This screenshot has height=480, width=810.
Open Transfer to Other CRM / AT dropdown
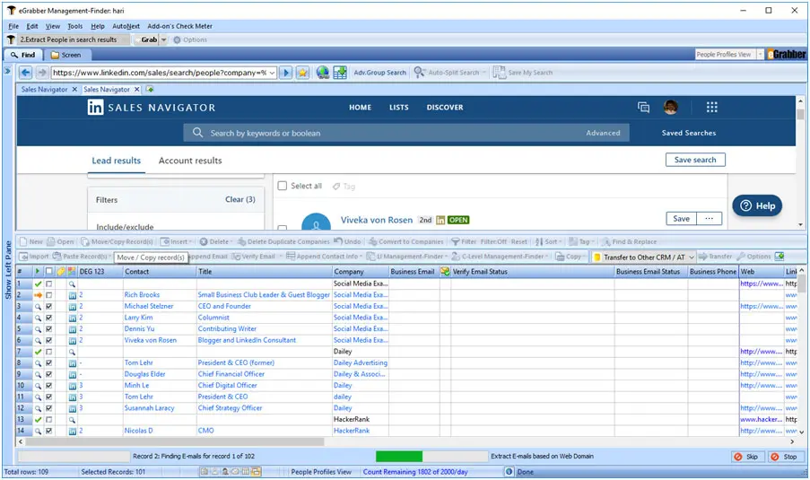point(692,257)
